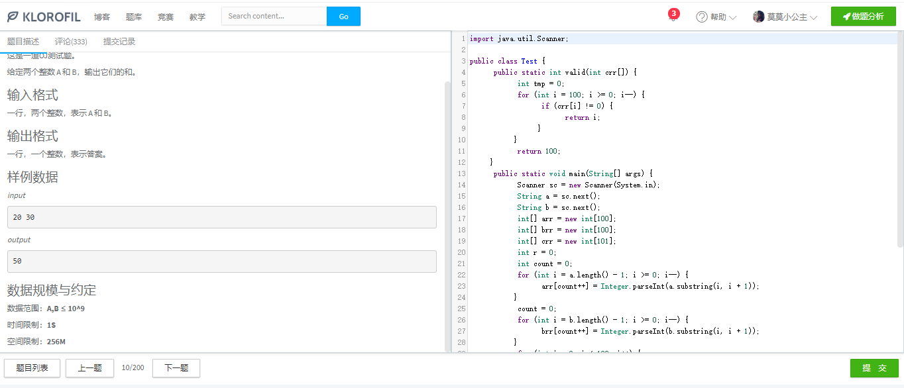Click the 输出格式 heading

tap(32, 136)
